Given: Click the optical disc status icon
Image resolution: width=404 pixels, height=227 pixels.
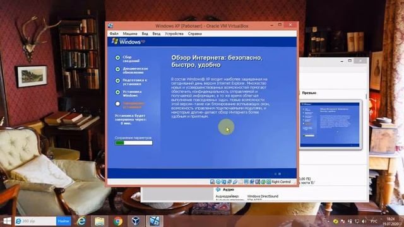Looking at the screenshot, I should (x=218, y=182).
